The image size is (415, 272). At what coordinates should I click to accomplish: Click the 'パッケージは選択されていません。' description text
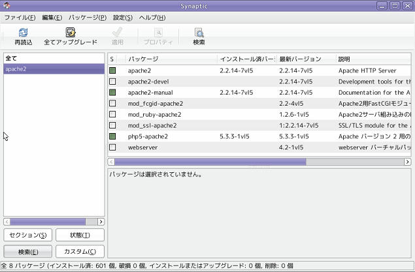[x=156, y=174]
